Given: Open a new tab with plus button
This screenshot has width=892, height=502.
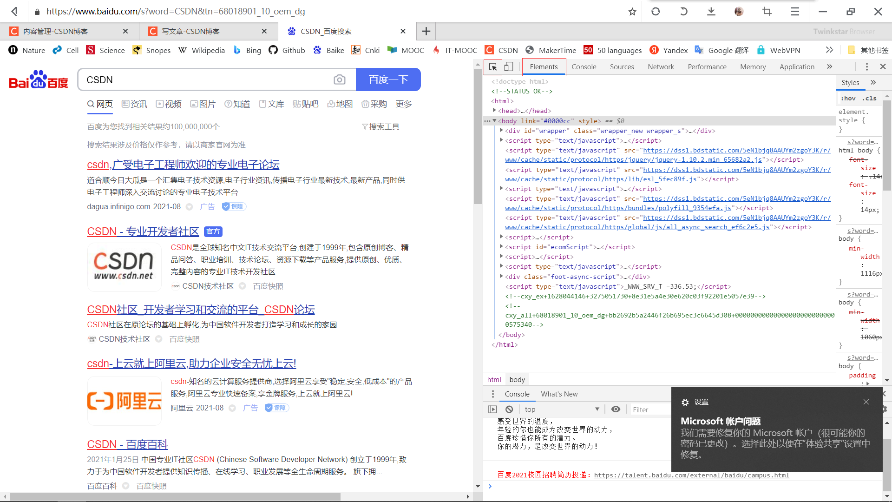Looking at the screenshot, I should (426, 31).
